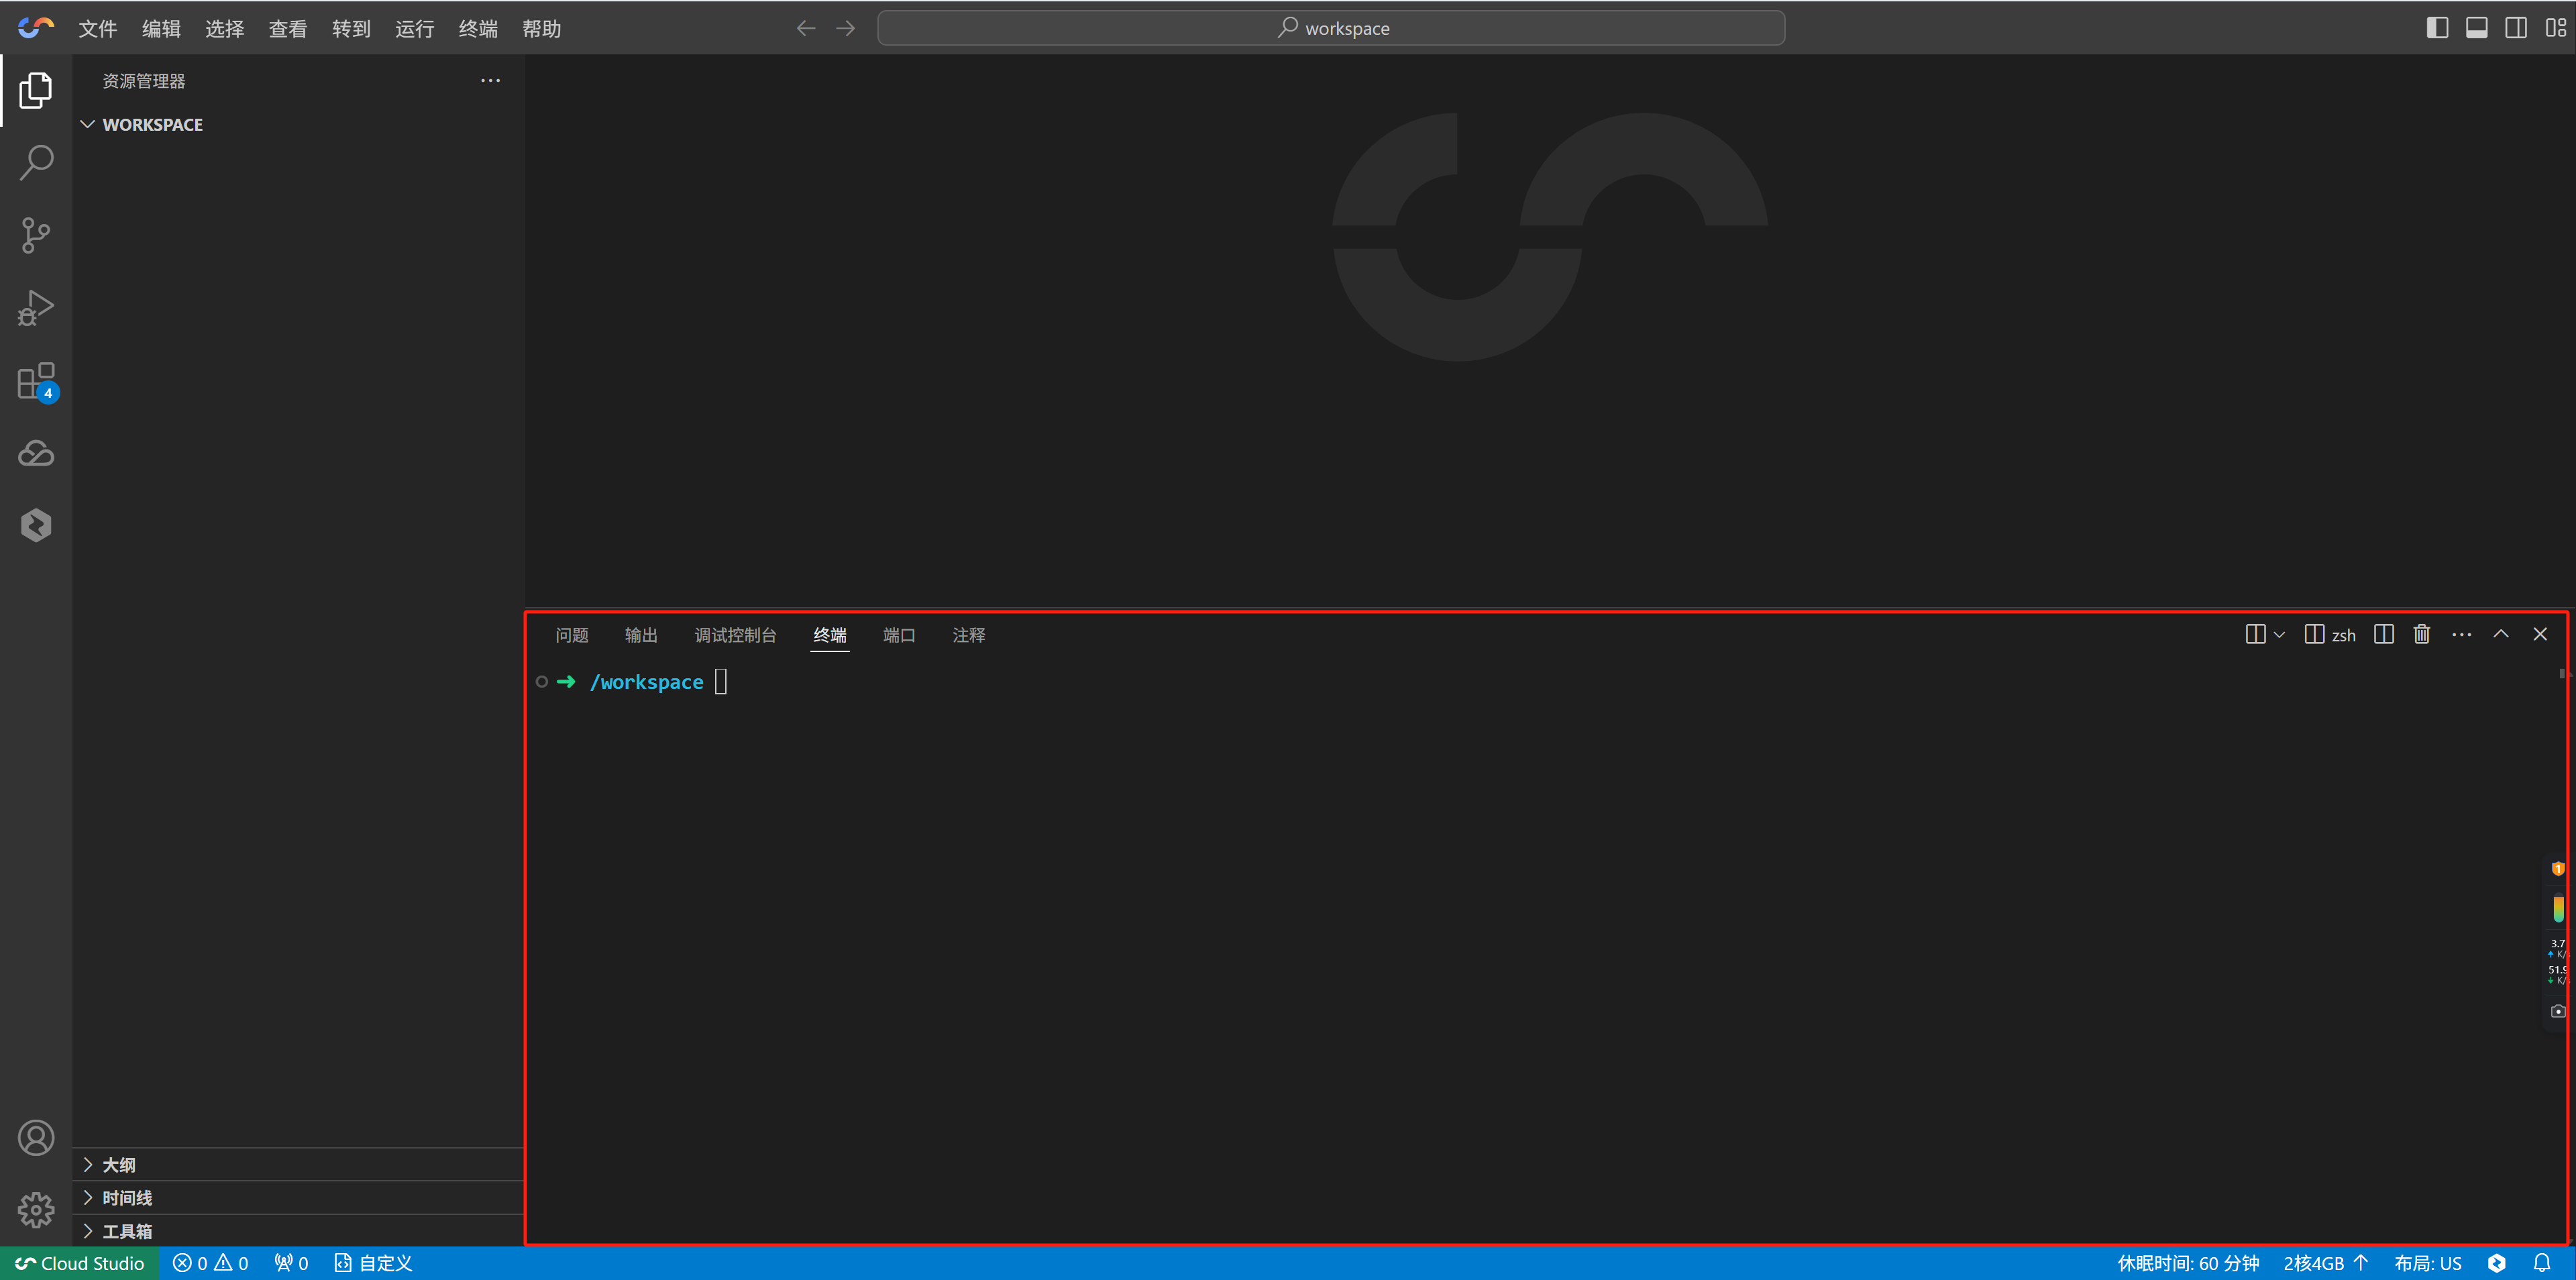Image resolution: width=2576 pixels, height=1280 pixels.
Task: Open the 运行 menu
Action: coord(414,29)
